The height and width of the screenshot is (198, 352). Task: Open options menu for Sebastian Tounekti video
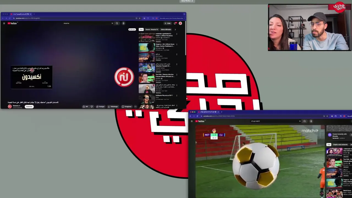click(x=177, y=65)
